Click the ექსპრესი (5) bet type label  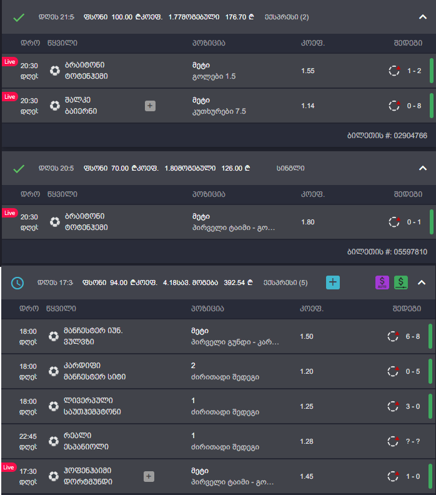(x=286, y=282)
